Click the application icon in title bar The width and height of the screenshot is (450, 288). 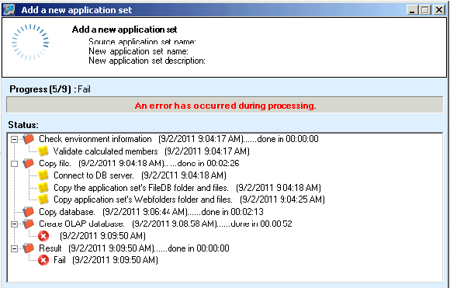point(9,9)
